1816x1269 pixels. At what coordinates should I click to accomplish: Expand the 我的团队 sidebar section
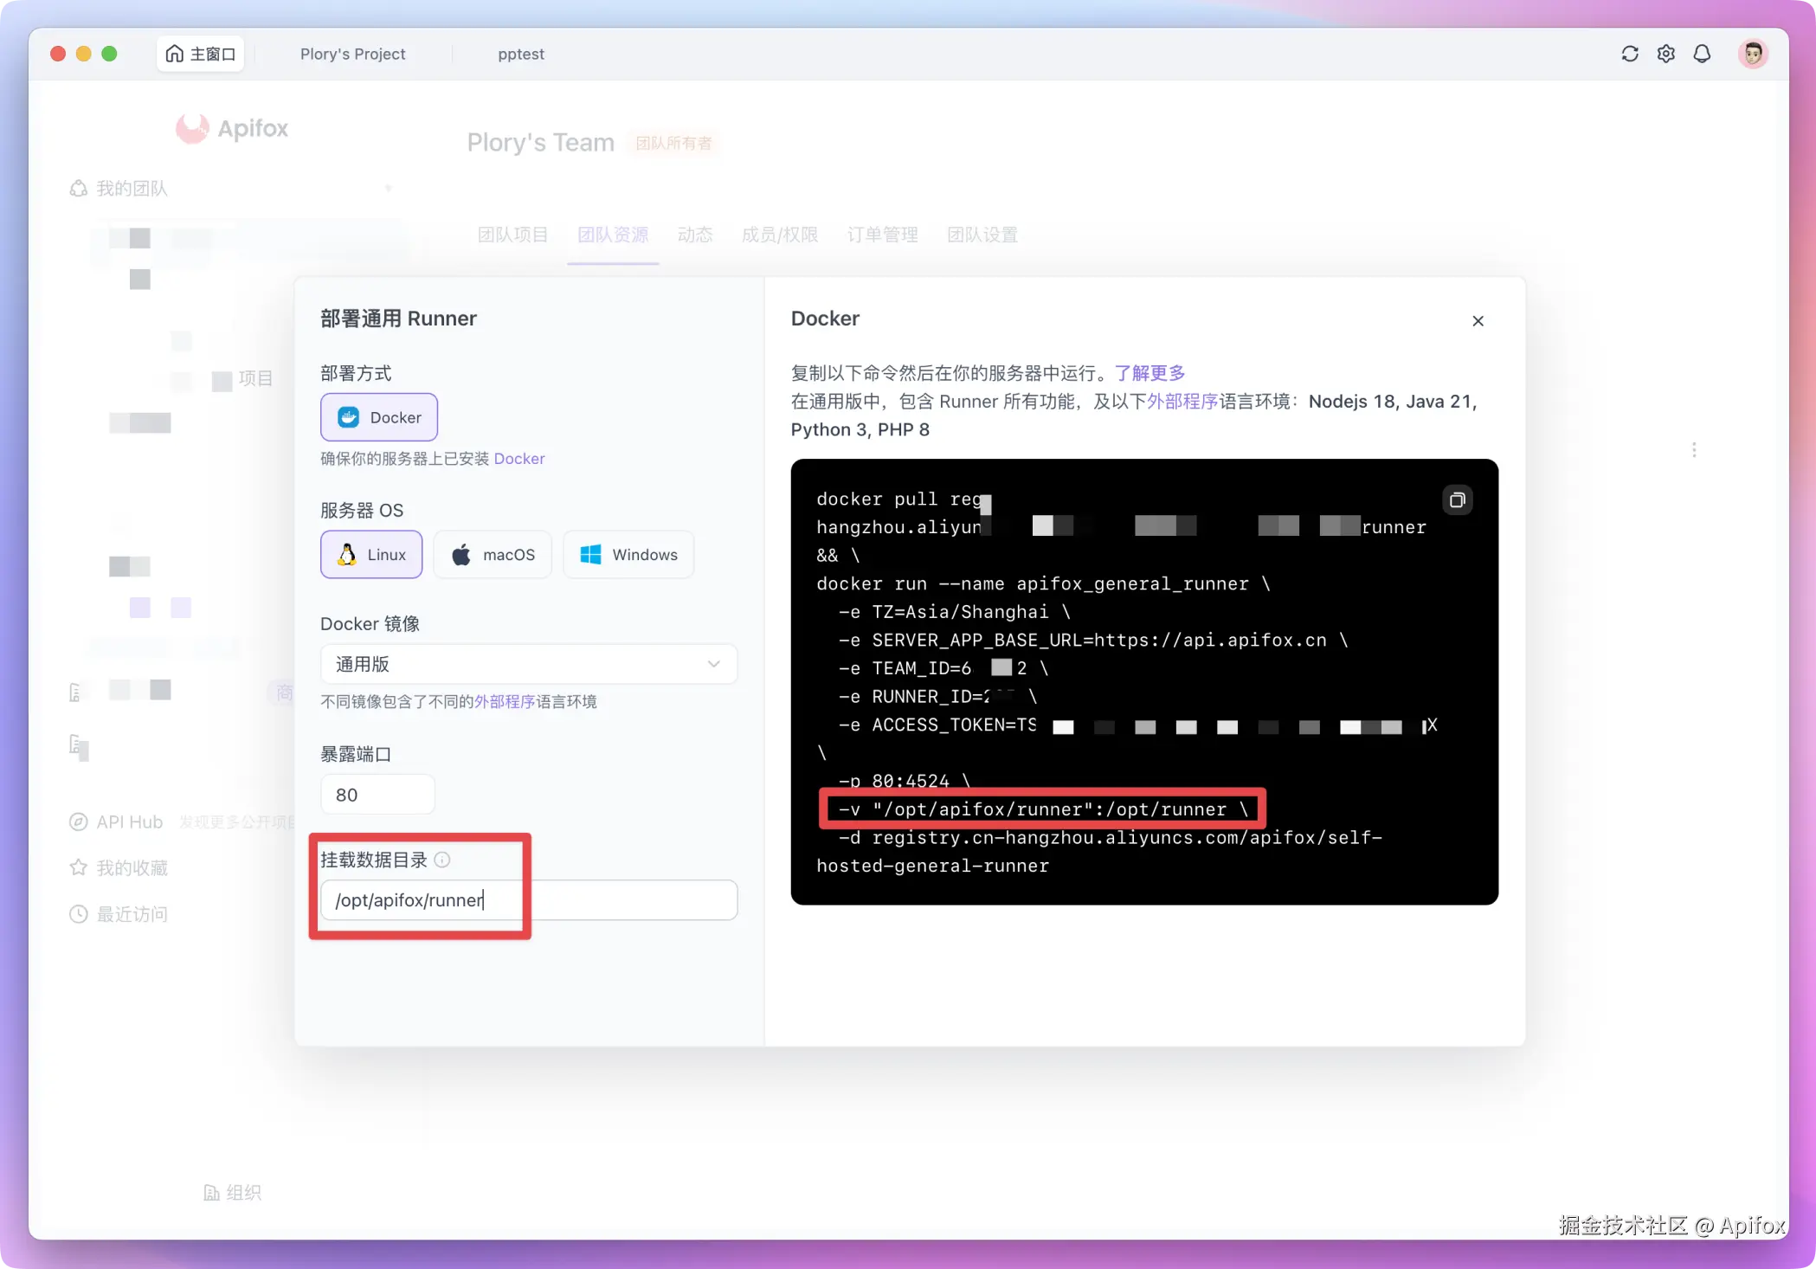point(132,189)
